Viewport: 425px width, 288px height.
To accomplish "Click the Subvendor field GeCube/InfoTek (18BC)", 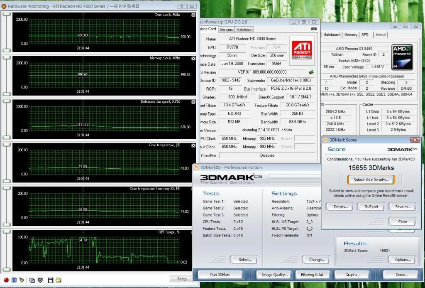I will [x=291, y=80].
